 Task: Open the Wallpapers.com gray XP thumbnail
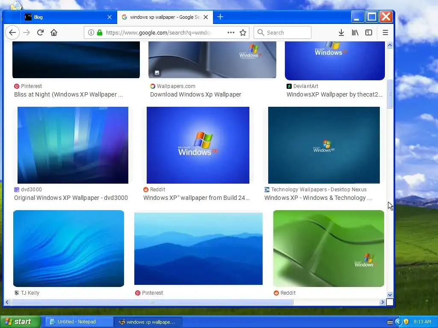coord(212,60)
